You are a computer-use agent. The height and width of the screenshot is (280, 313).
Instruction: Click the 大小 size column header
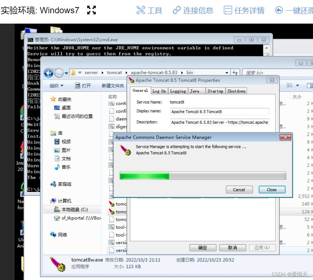coord(297,97)
